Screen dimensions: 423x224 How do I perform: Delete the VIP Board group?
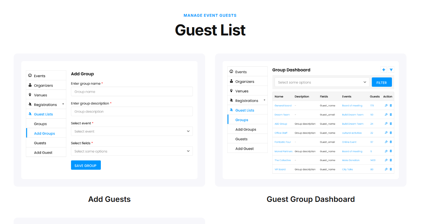(x=391, y=169)
